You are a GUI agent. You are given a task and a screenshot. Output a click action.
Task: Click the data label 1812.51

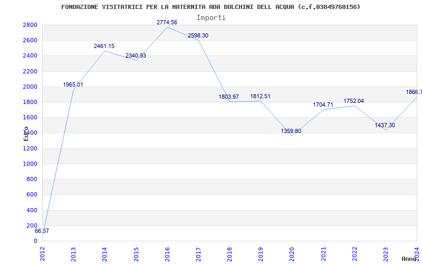(260, 96)
